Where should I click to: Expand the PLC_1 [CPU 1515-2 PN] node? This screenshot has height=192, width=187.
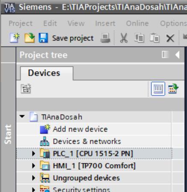point(33,154)
